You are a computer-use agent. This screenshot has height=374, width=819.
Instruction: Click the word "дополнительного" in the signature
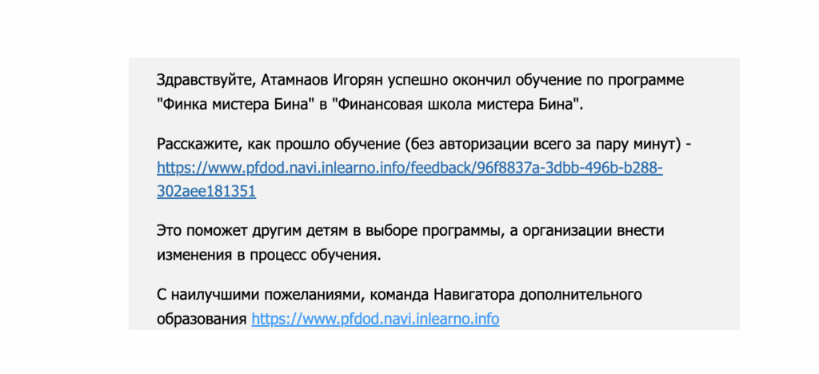(581, 295)
